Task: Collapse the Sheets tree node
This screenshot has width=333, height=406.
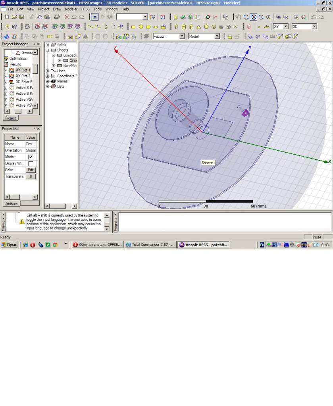Action: click(47, 50)
